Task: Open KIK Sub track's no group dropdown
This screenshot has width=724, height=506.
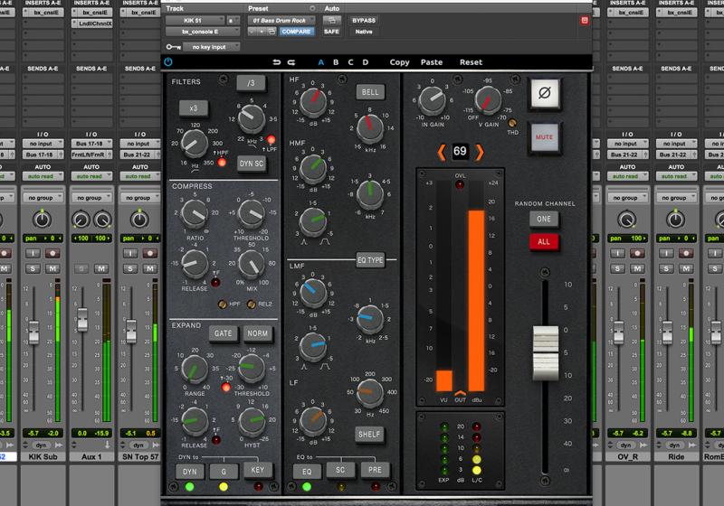Action: (x=43, y=198)
